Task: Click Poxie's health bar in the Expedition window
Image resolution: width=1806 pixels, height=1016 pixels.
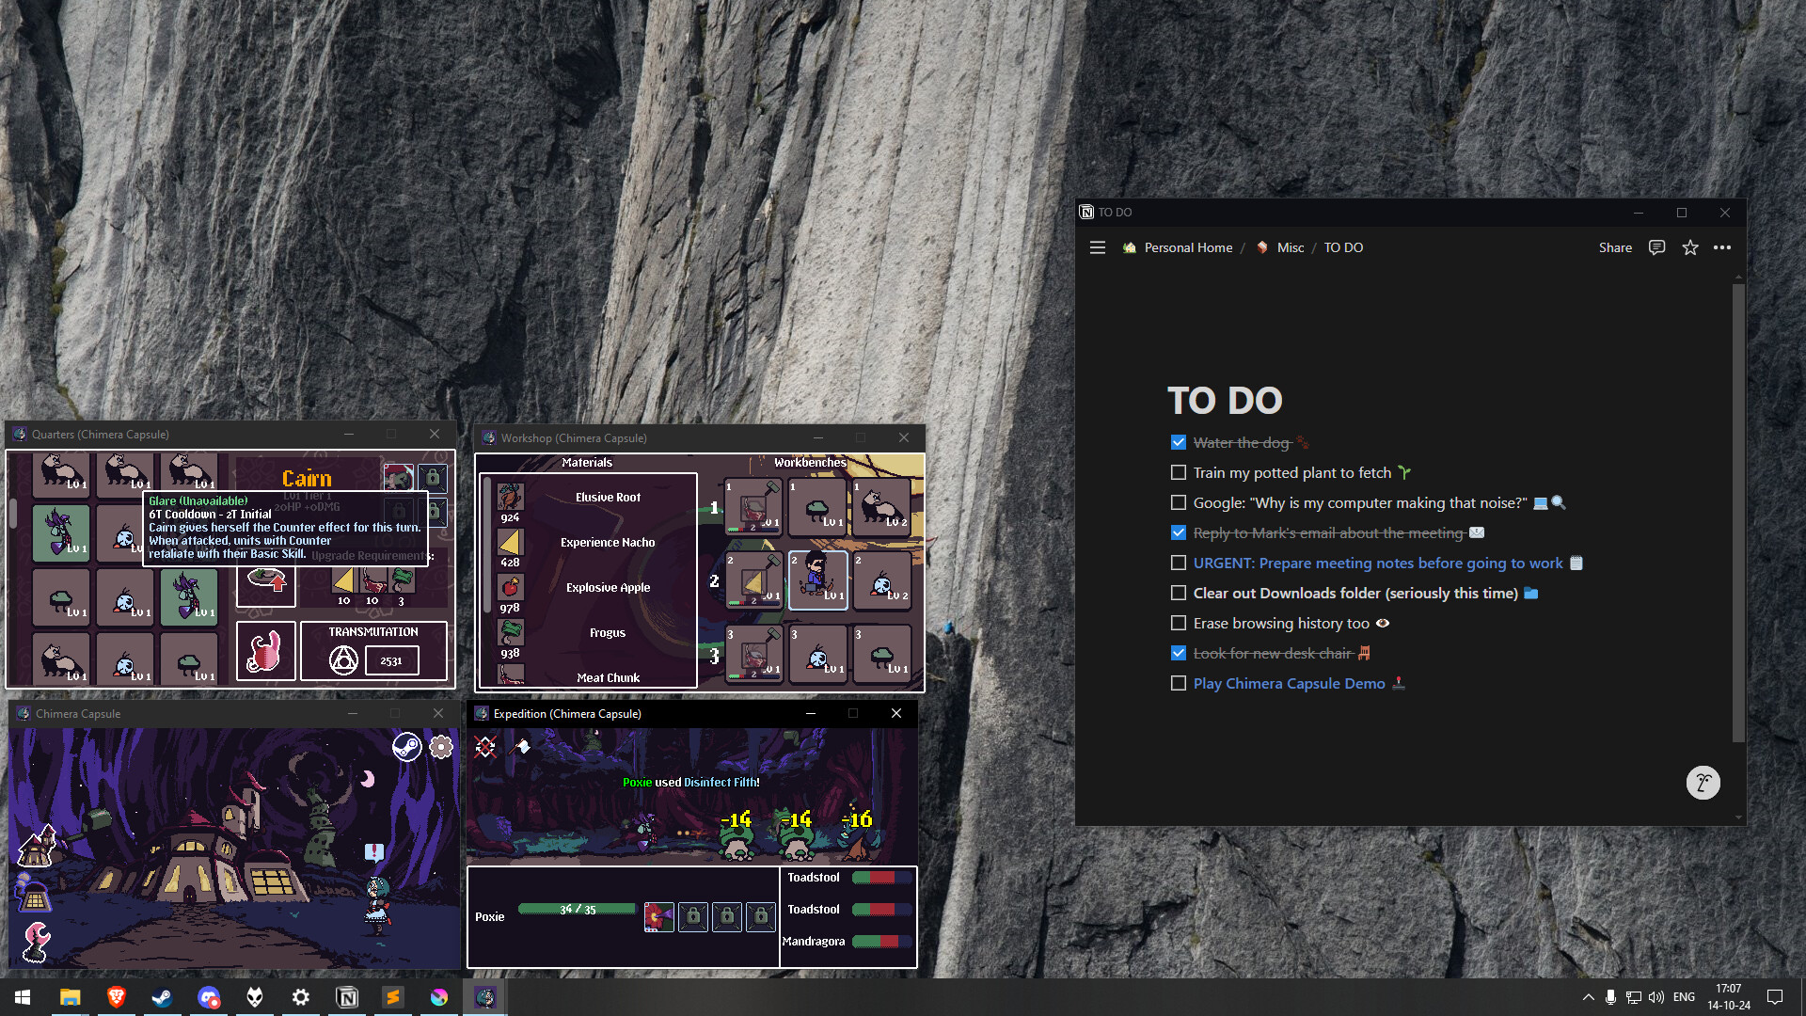Action: [576, 909]
